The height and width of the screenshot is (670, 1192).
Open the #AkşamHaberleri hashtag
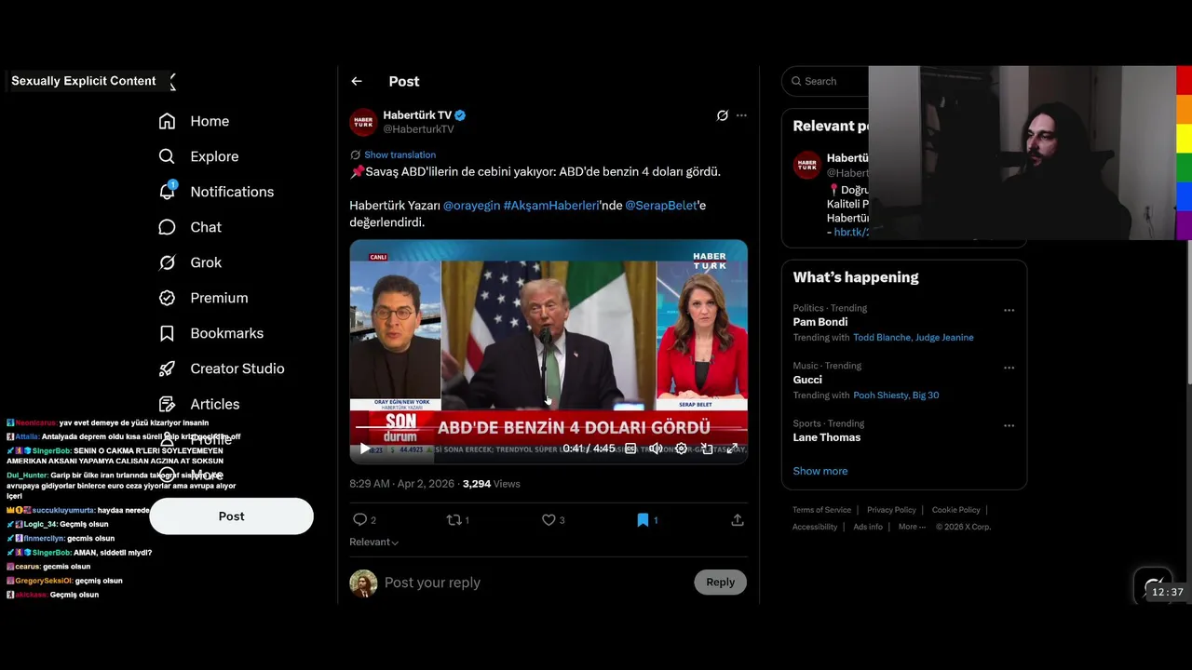(551, 205)
